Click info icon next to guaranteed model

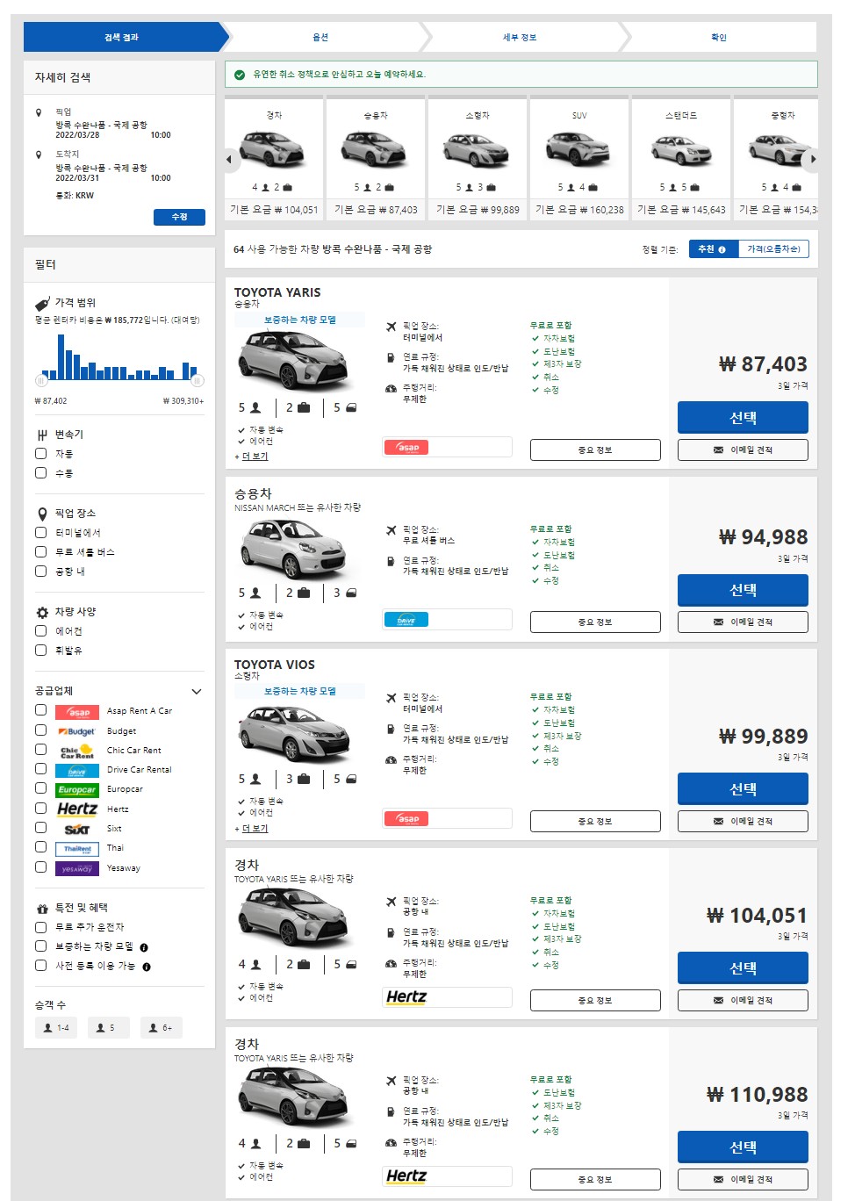144,947
